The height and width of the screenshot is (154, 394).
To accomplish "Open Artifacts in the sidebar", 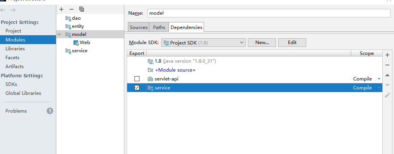I will pyautogui.click(x=15, y=66).
